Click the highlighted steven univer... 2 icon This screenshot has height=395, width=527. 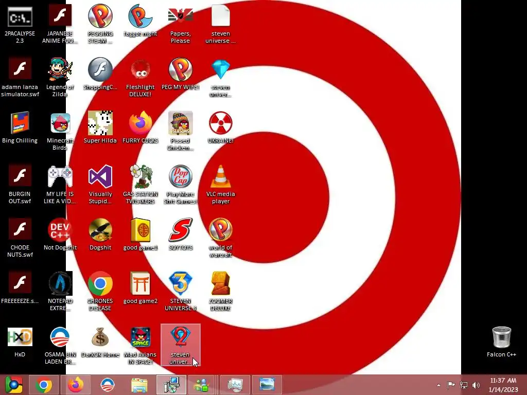coord(181,345)
